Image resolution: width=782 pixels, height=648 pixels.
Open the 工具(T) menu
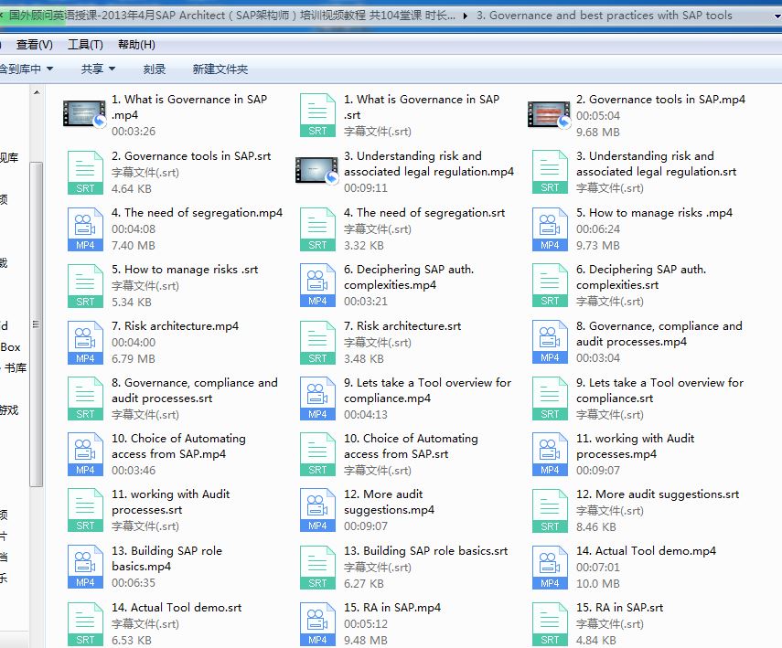pos(85,45)
